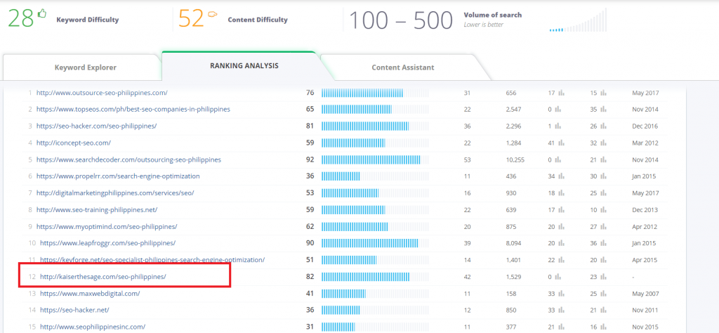Open the Content Assistant tab
This screenshot has height=333, width=719.
click(402, 68)
